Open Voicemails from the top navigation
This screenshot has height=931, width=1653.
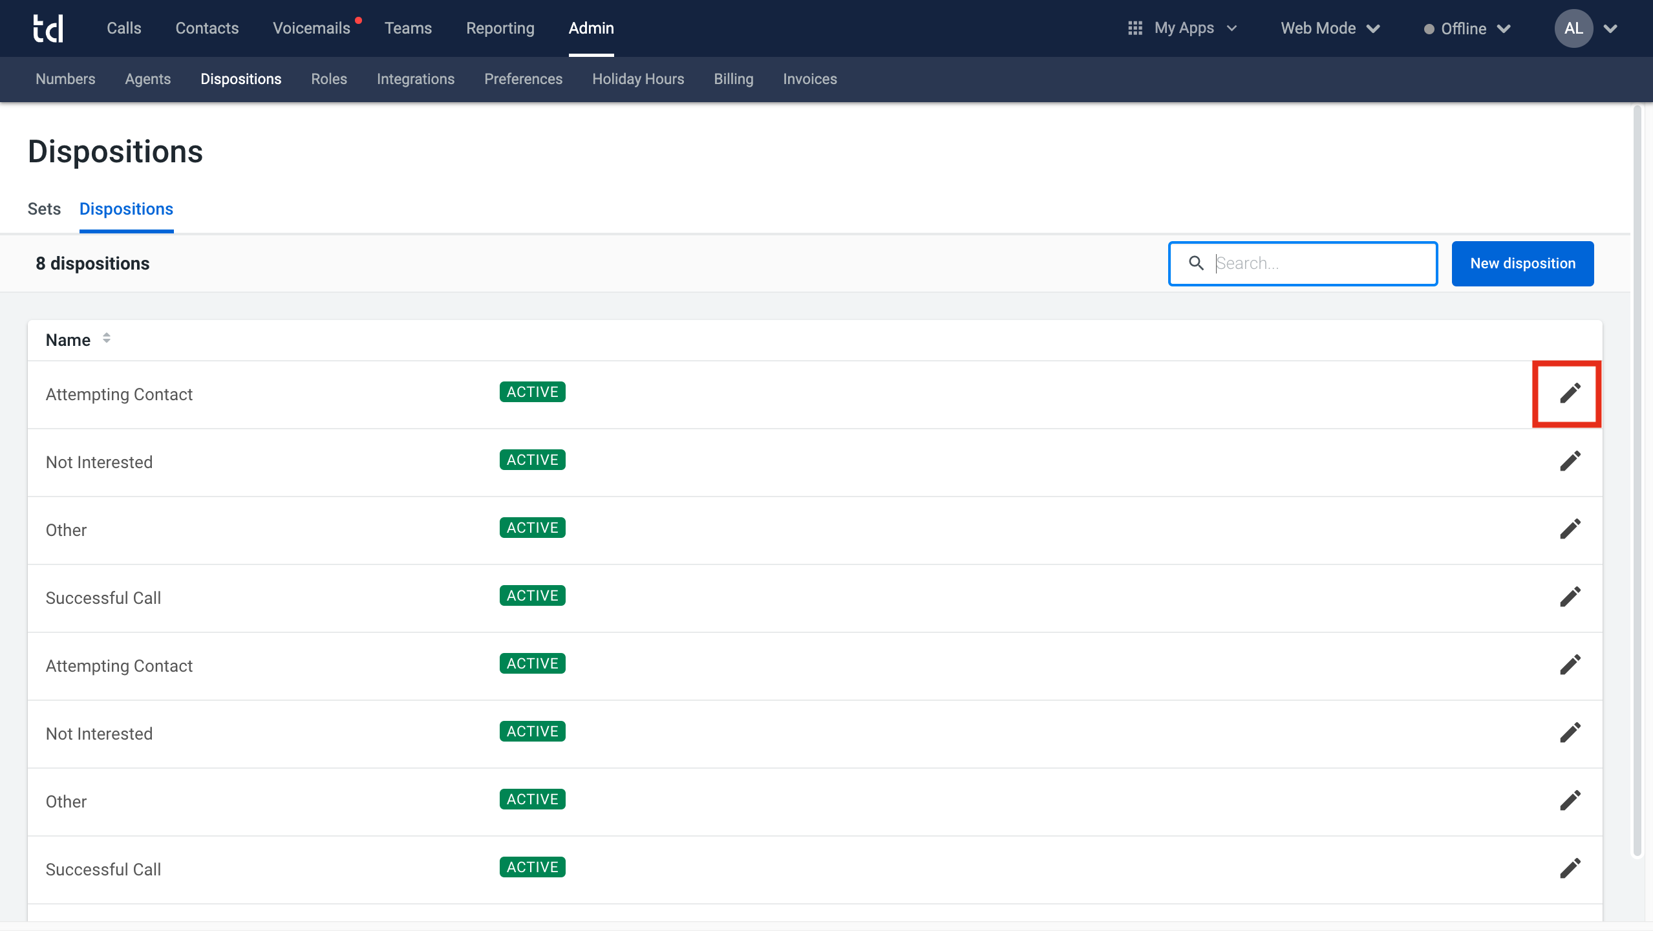click(312, 28)
